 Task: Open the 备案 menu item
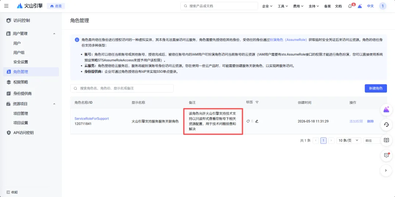point(327,6)
